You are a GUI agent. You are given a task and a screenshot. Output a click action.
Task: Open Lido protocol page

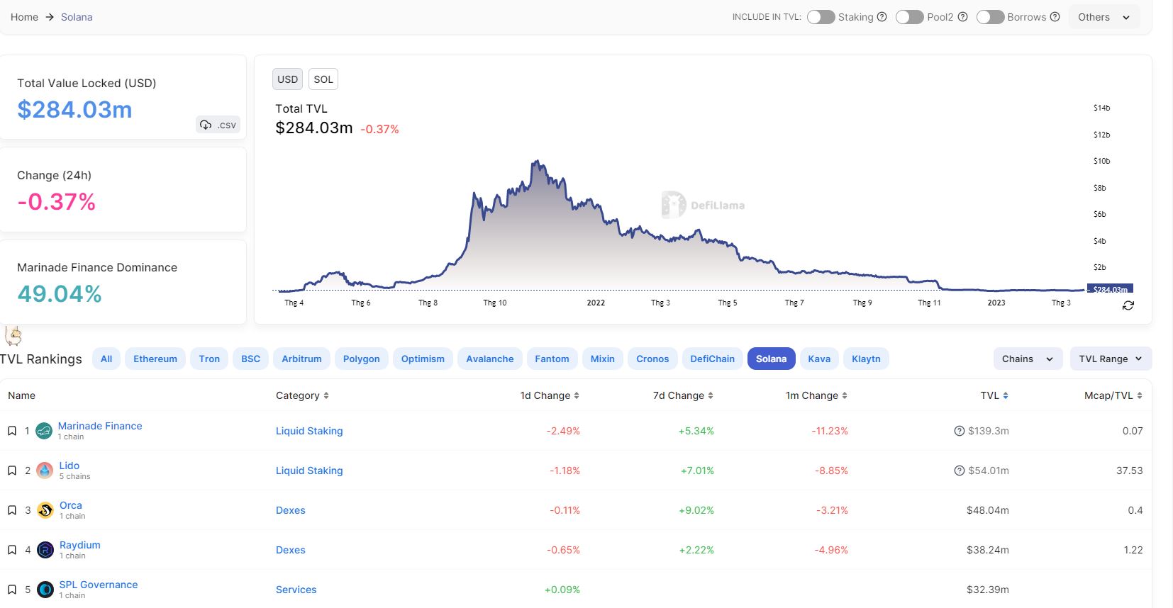pyautogui.click(x=70, y=466)
